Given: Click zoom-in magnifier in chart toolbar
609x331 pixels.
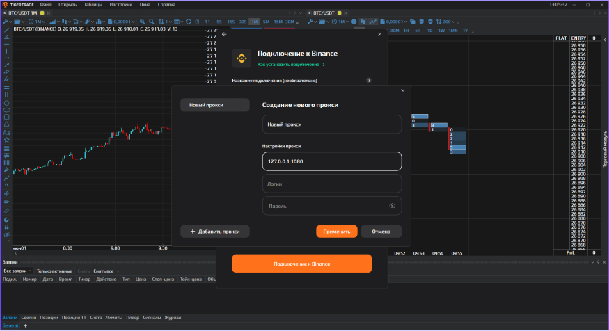Looking at the screenshot, I should point(143,22).
